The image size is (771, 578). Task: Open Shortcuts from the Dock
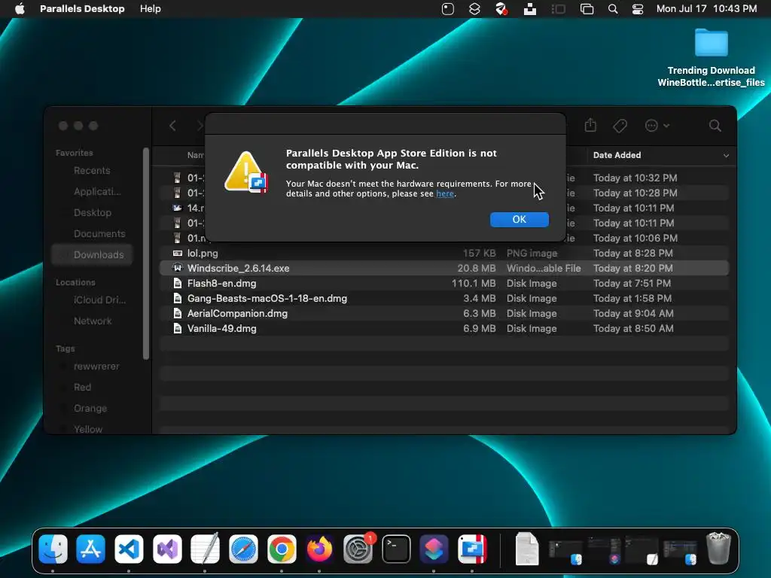tap(434, 549)
